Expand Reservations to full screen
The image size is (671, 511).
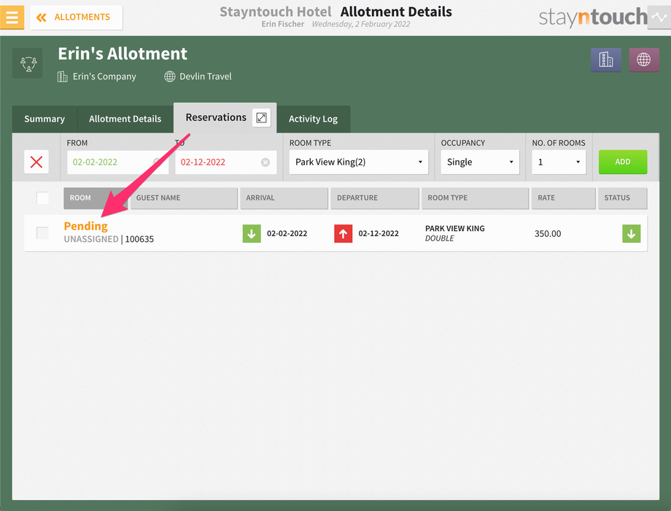click(261, 117)
